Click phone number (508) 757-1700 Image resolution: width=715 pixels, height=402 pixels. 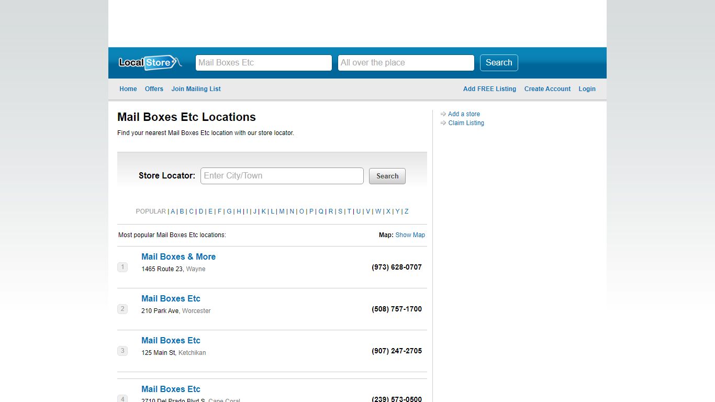(x=397, y=309)
